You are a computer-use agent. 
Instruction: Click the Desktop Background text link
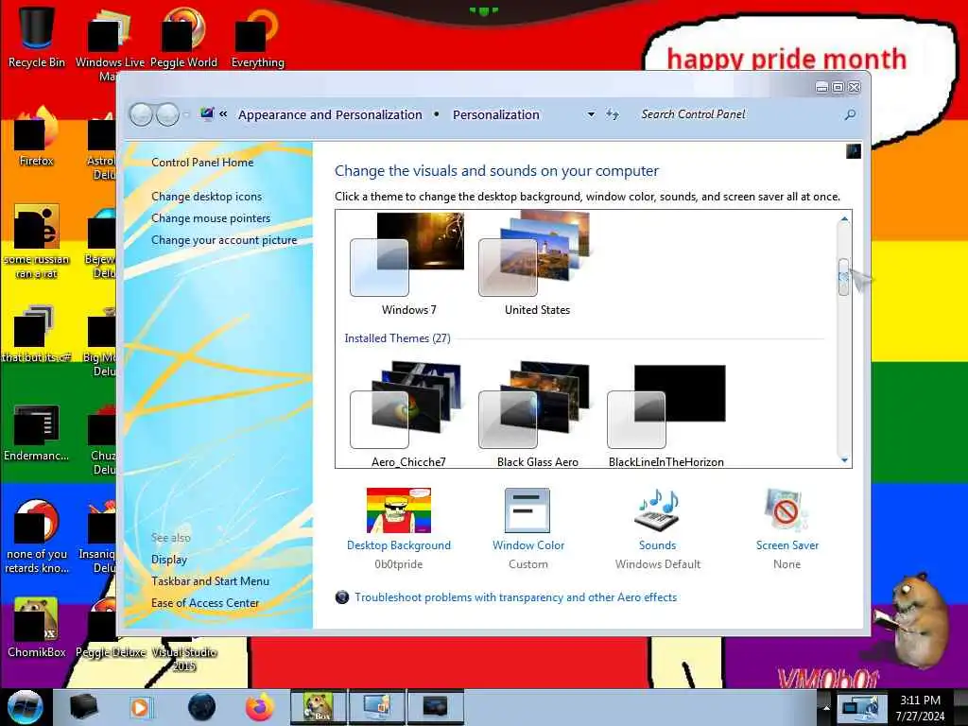[x=399, y=545]
